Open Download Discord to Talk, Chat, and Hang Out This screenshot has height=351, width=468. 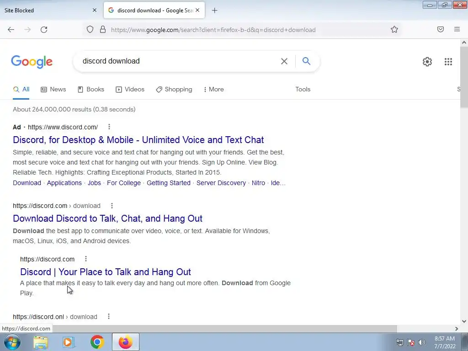tap(107, 218)
